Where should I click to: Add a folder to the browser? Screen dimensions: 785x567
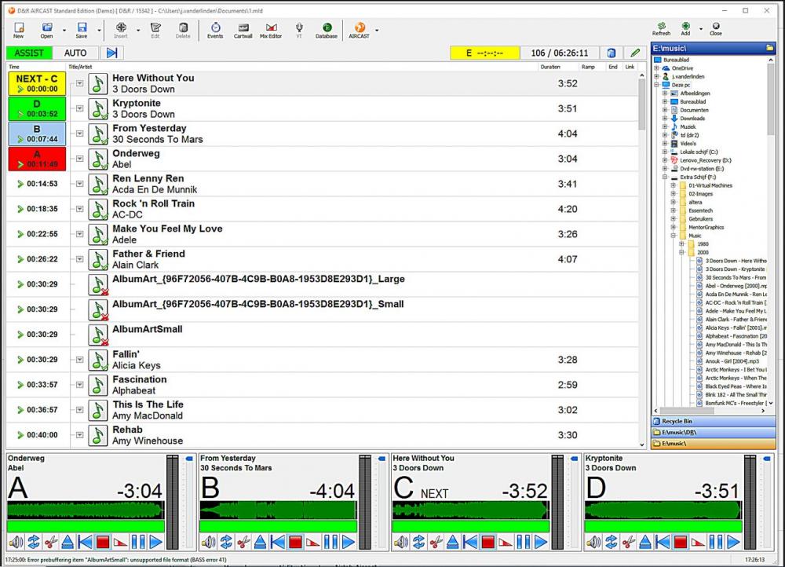point(685,29)
